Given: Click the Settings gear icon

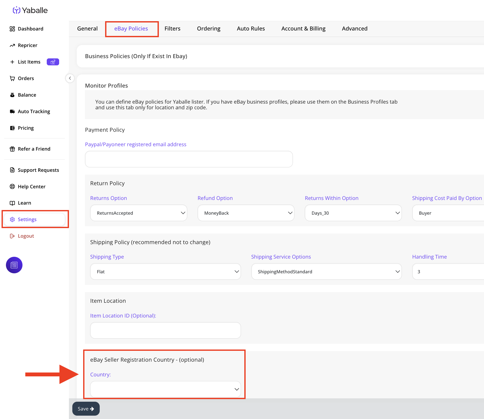Looking at the screenshot, I should click(12, 219).
